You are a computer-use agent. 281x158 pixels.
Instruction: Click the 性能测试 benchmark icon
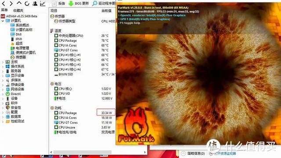[x=7, y=122]
